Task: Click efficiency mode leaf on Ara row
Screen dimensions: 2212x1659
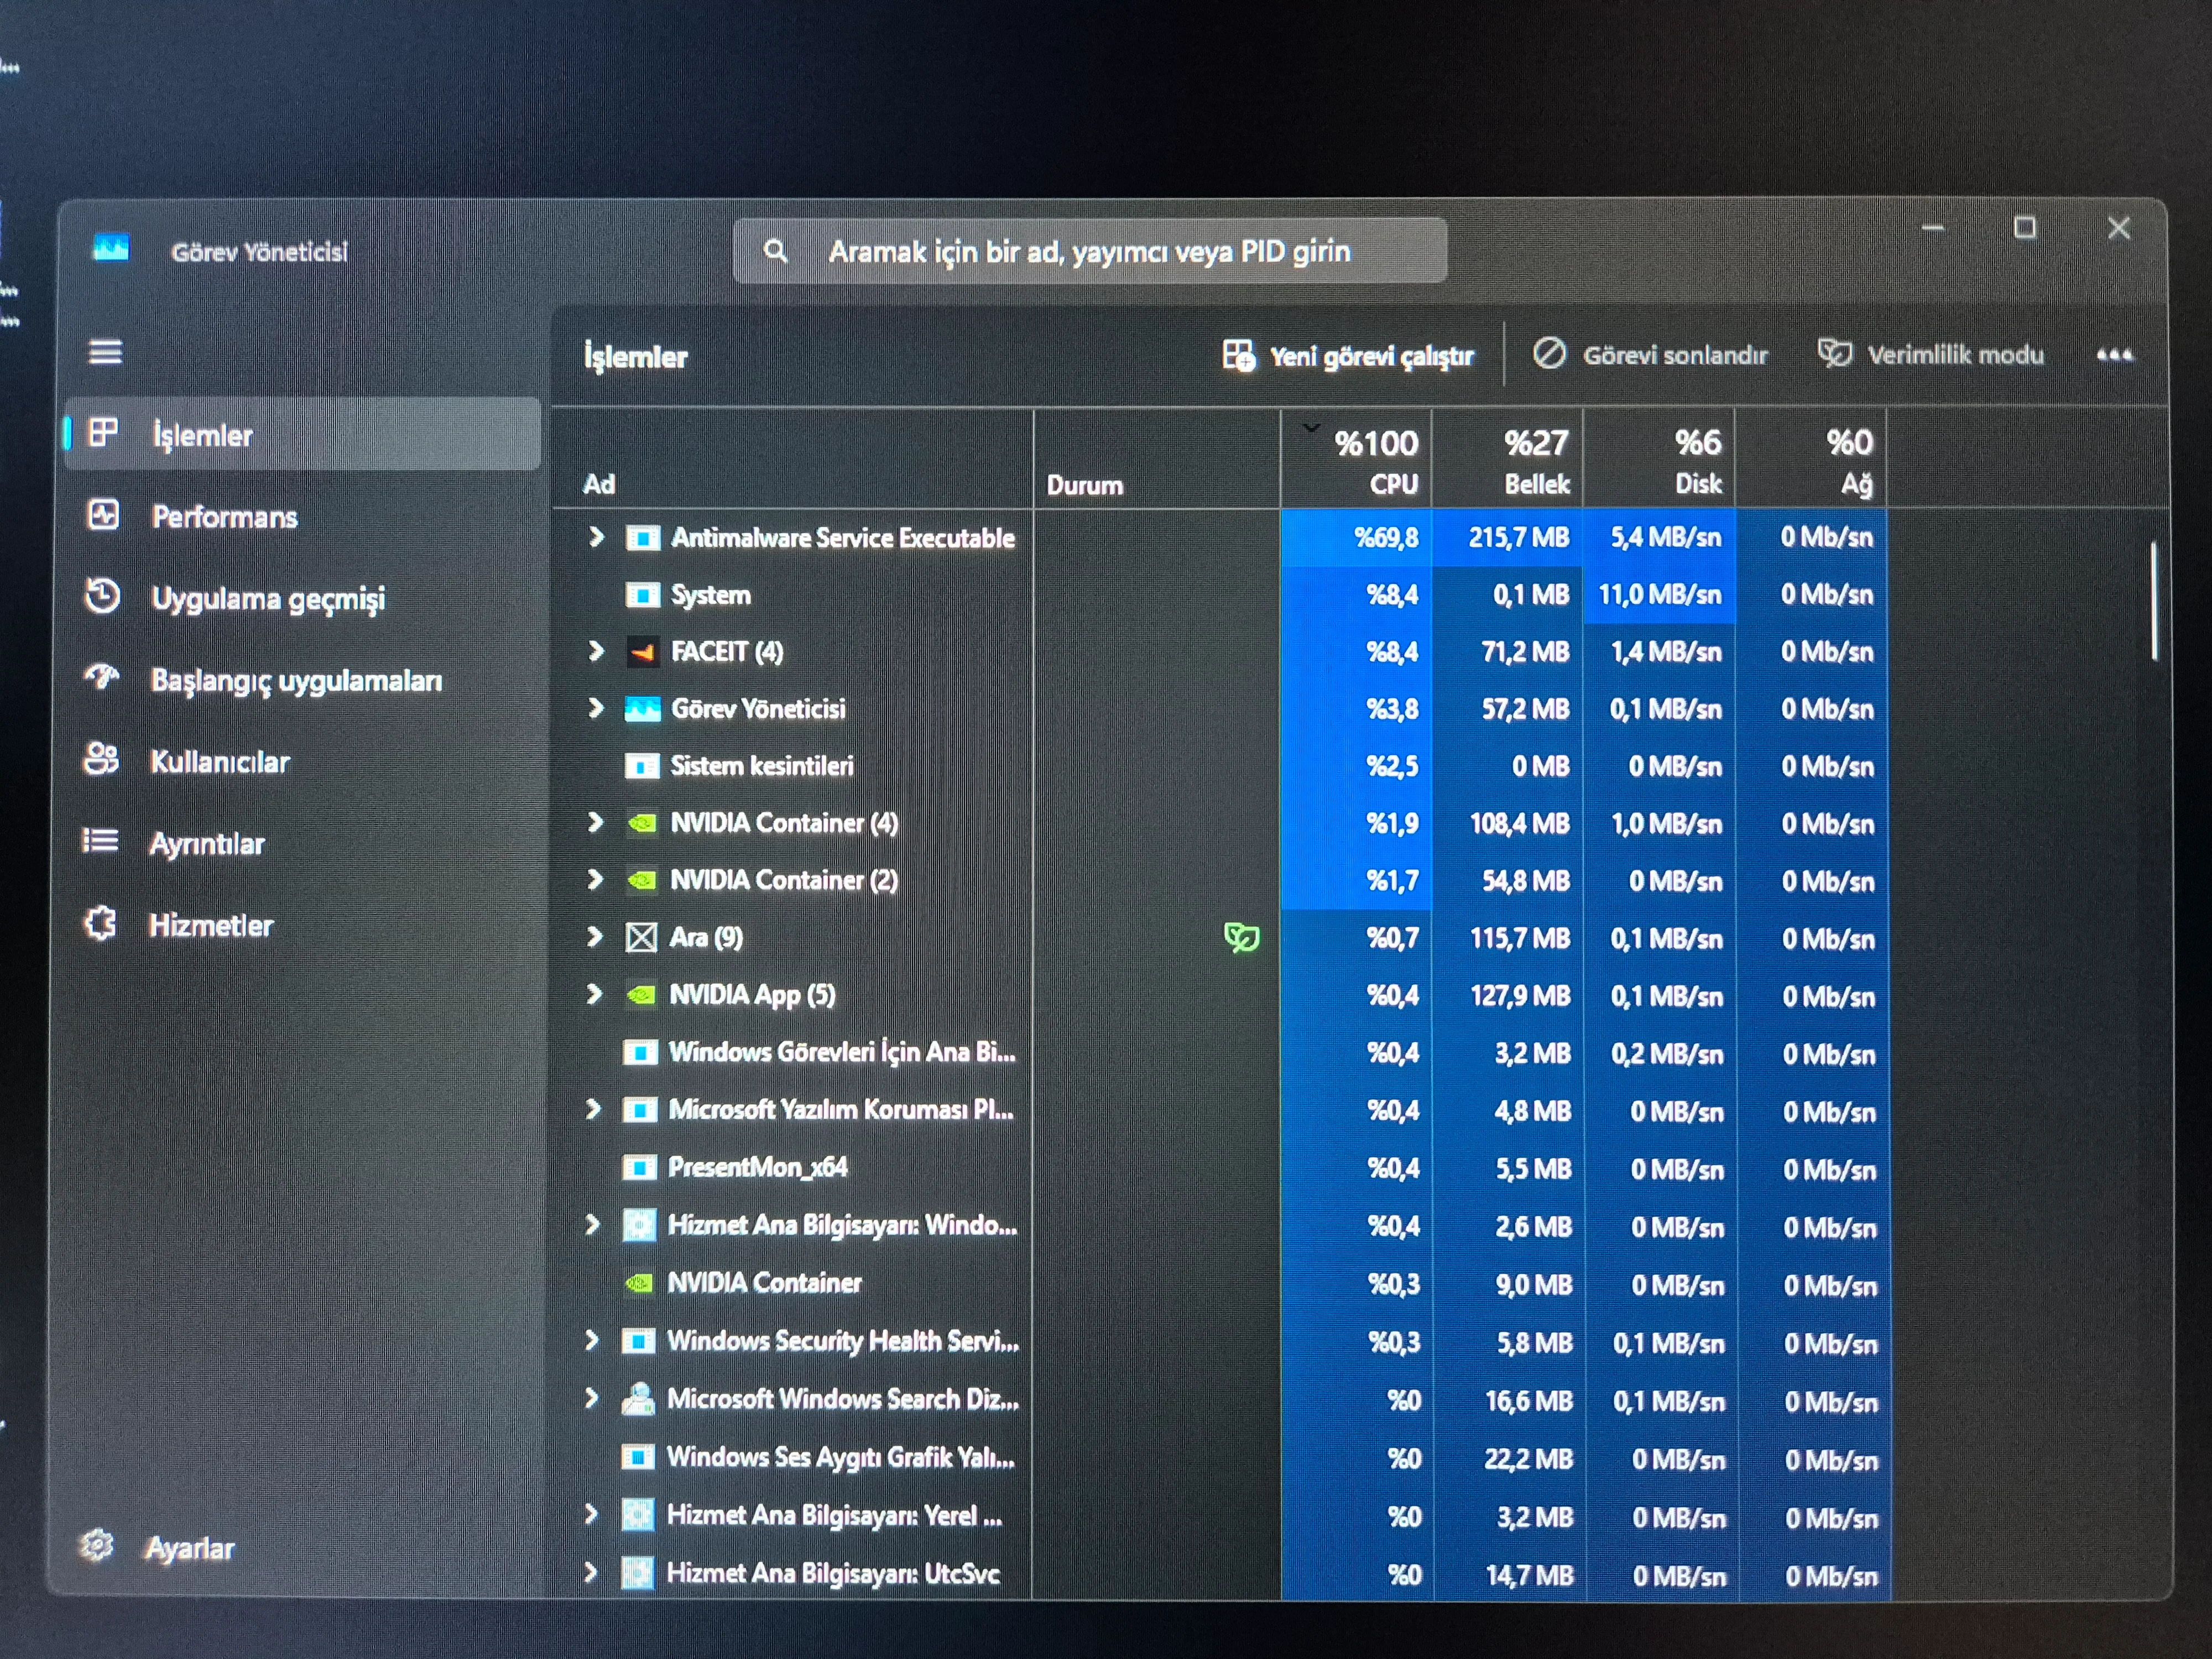Action: point(1241,937)
